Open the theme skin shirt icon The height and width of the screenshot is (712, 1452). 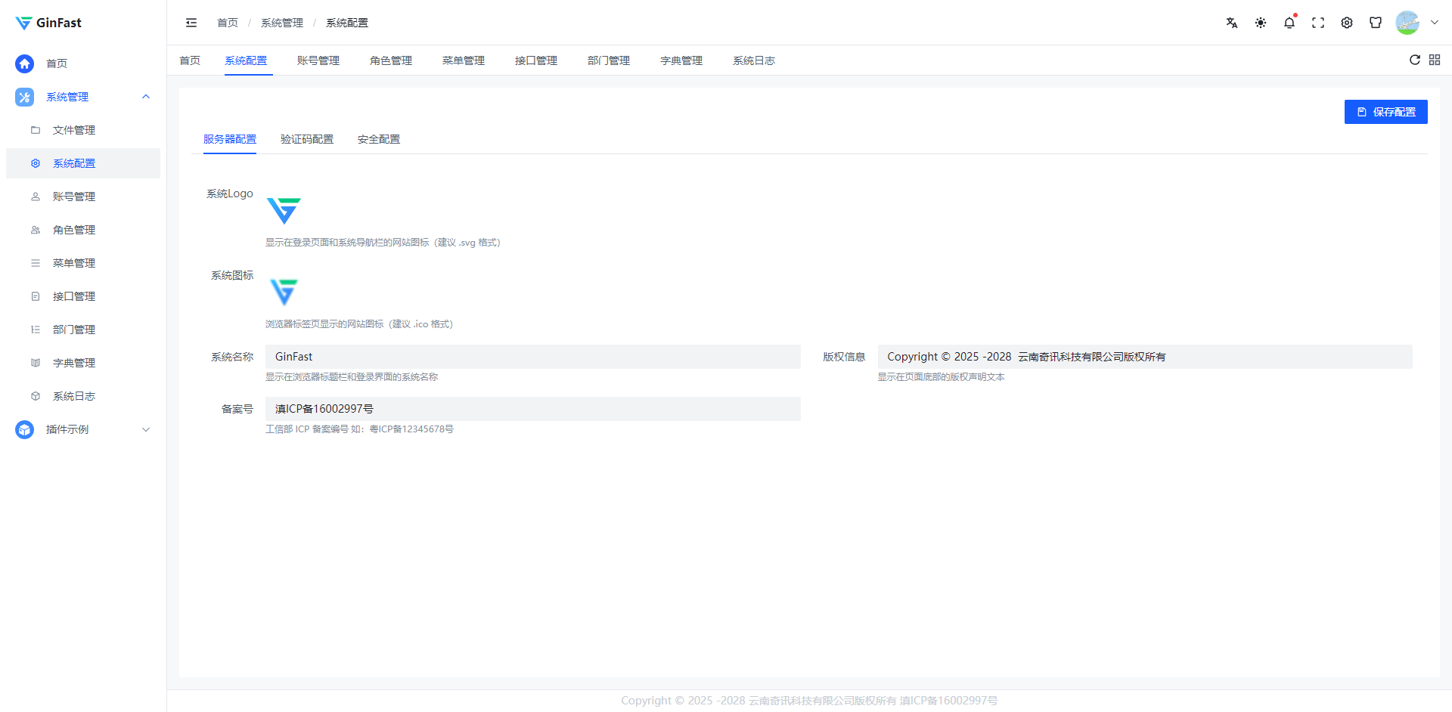pyautogui.click(x=1376, y=23)
